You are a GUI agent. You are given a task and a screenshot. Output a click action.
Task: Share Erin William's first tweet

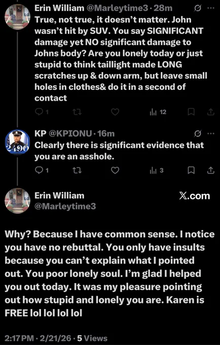[x=211, y=112]
